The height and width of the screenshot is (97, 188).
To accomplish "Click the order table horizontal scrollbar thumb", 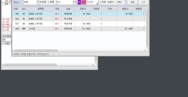I will pyautogui.click(x=36, y=50).
